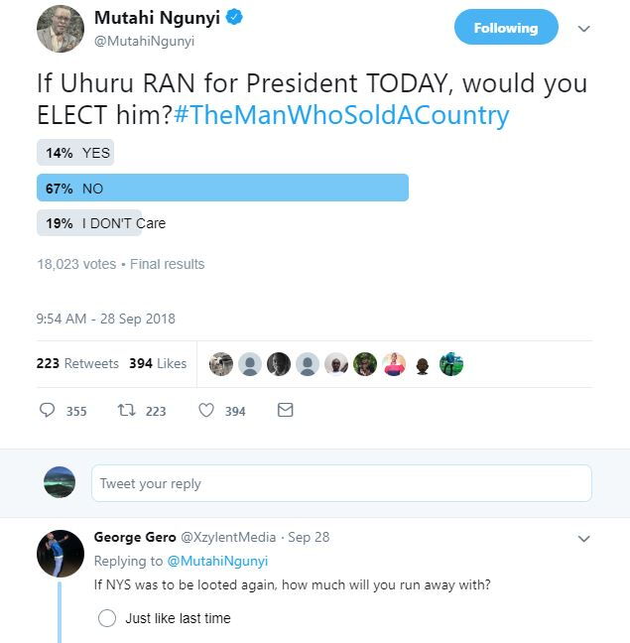The height and width of the screenshot is (643, 630).
Task: View the 223 Retweets list
Action: click(x=77, y=363)
